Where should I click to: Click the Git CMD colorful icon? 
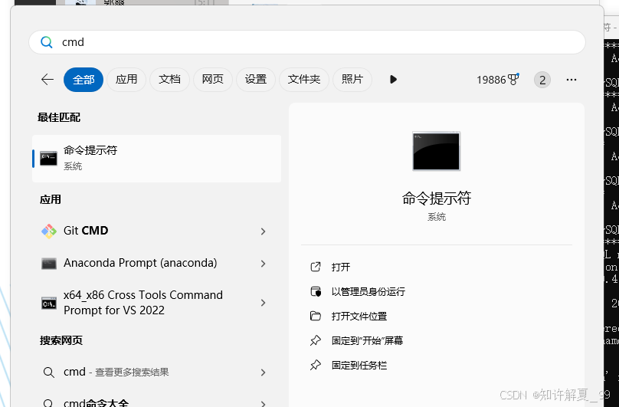point(49,231)
